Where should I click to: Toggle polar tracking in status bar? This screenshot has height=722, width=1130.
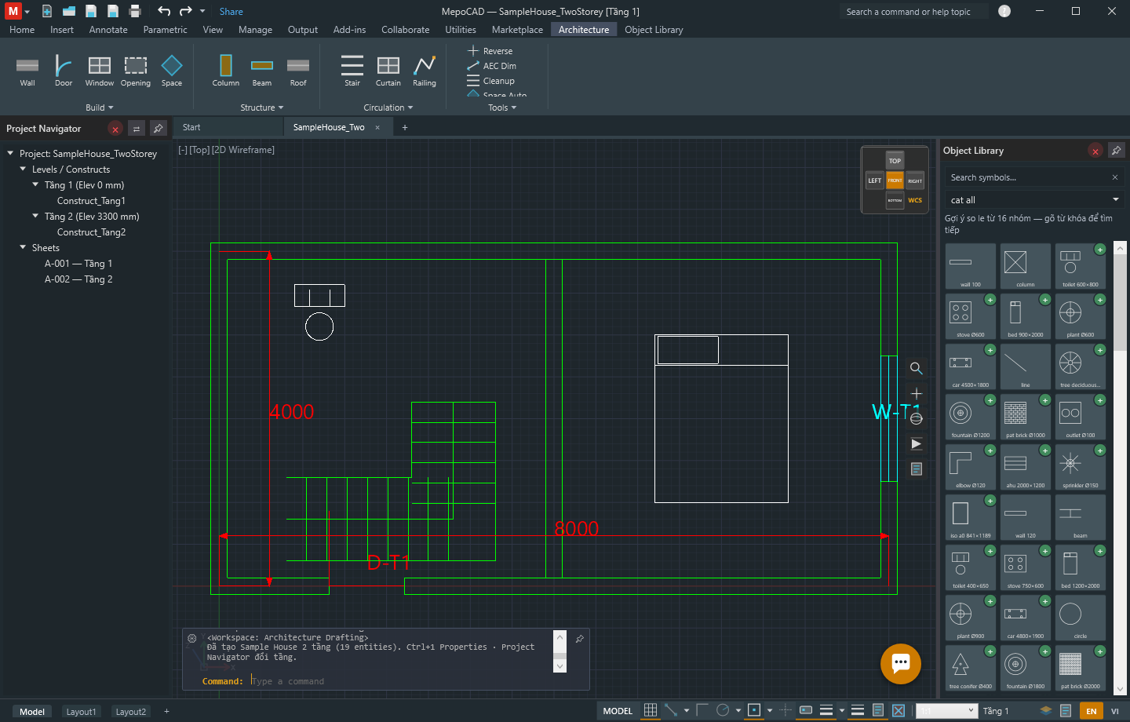pos(723,710)
